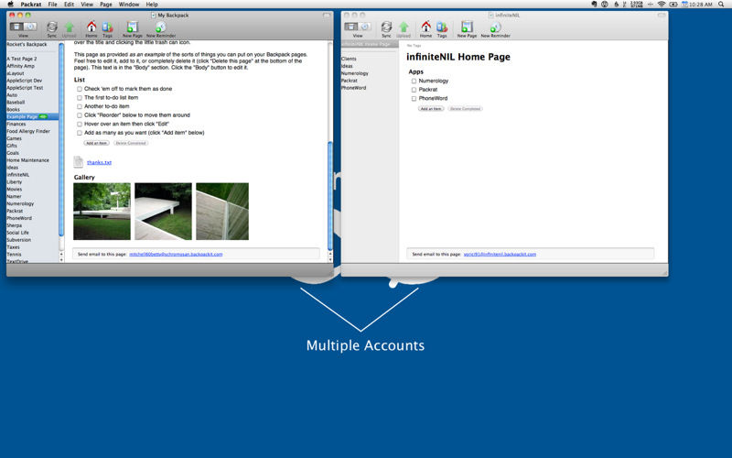
Task: Click "Delete Completed" under Apps
Action: (466, 108)
